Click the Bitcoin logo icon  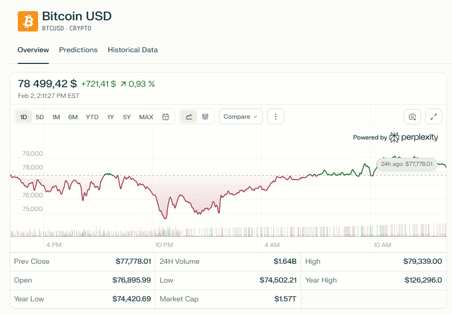(x=28, y=21)
